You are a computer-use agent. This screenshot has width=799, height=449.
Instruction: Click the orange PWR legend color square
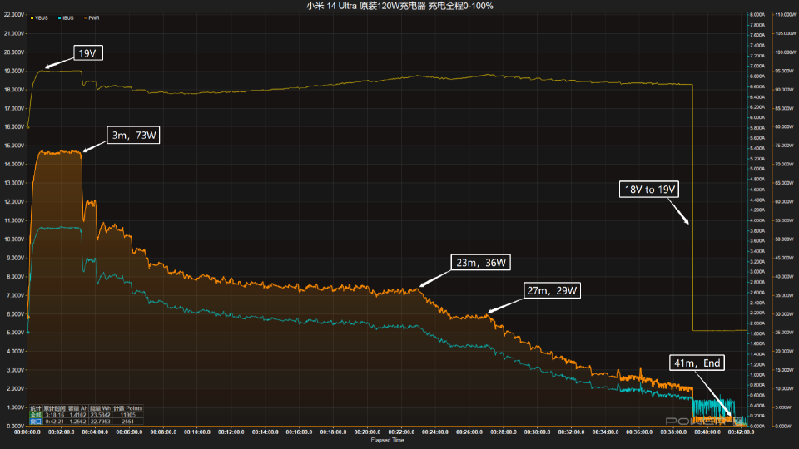coord(86,17)
